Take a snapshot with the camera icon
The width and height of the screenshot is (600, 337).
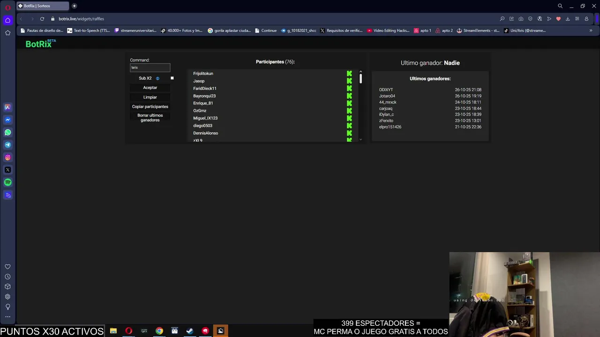coord(521,19)
